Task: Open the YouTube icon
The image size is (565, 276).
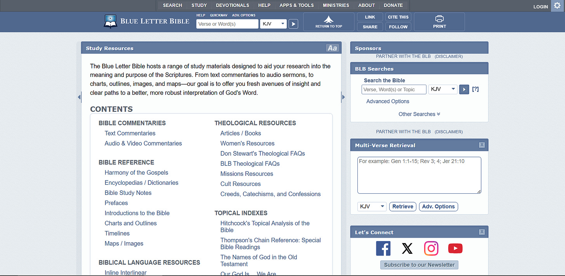Action: click(x=455, y=248)
